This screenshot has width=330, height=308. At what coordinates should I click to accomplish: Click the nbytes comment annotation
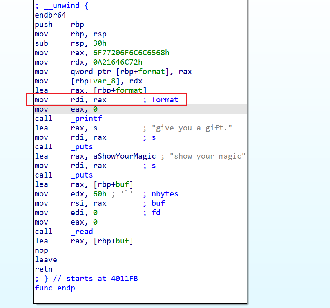tap(165, 194)
